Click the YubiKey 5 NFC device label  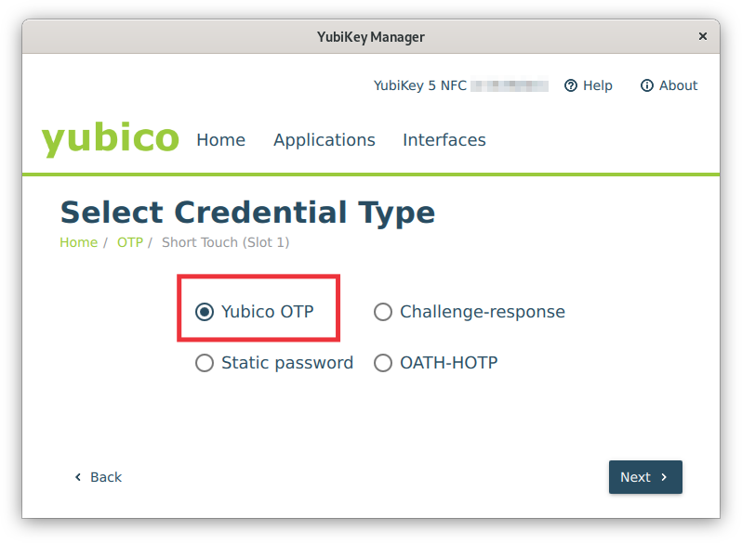(419, 85)
